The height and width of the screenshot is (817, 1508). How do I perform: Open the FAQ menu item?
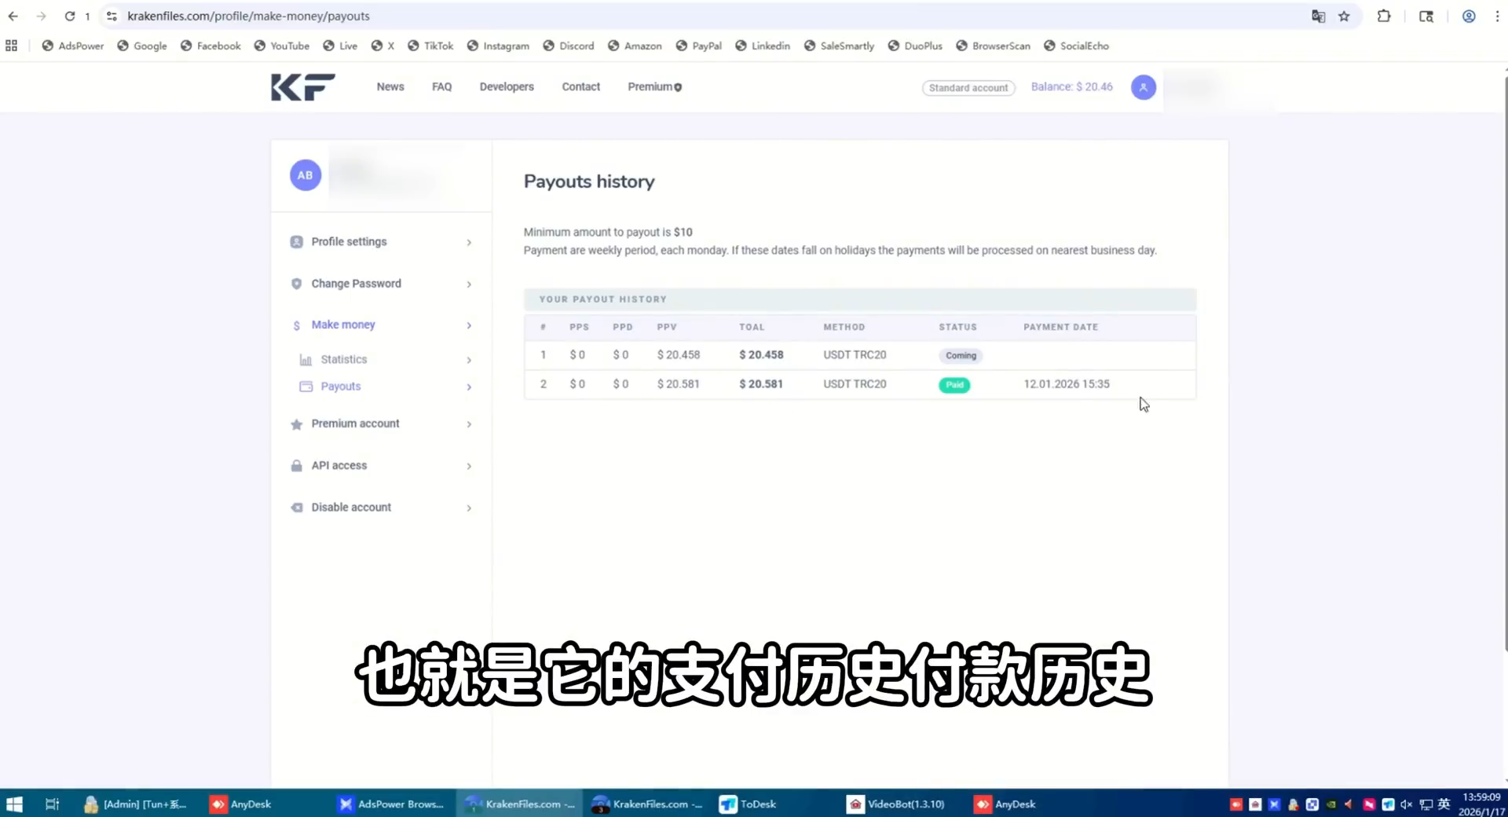point(441,87)
